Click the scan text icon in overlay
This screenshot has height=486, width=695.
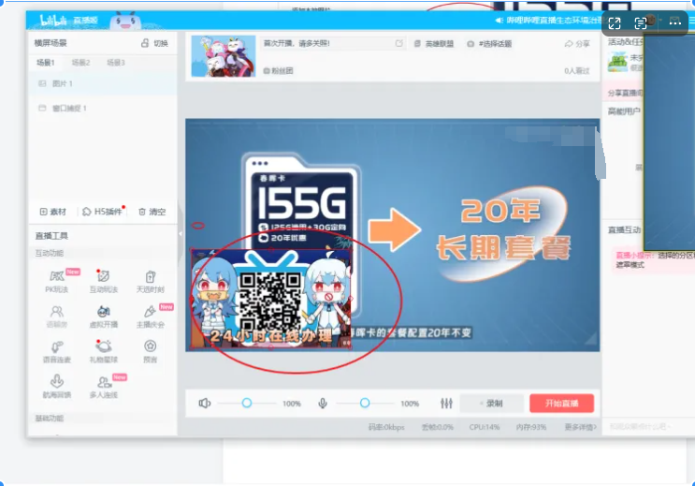click(641, 23)
